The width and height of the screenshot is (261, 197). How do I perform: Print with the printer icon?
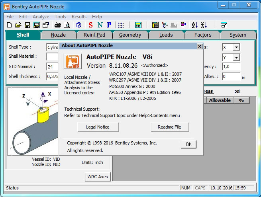58,25
